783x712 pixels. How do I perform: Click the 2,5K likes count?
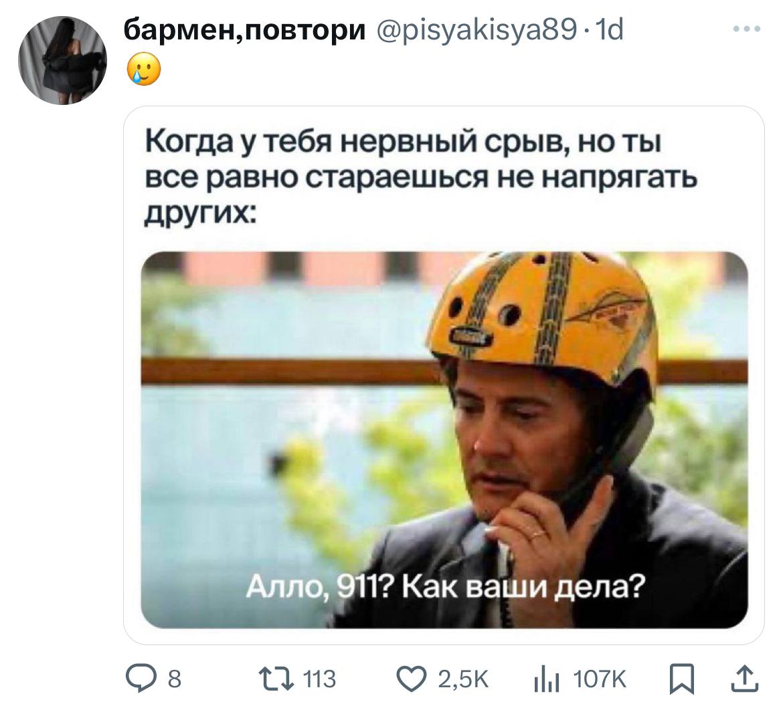[x=463, y=679]
